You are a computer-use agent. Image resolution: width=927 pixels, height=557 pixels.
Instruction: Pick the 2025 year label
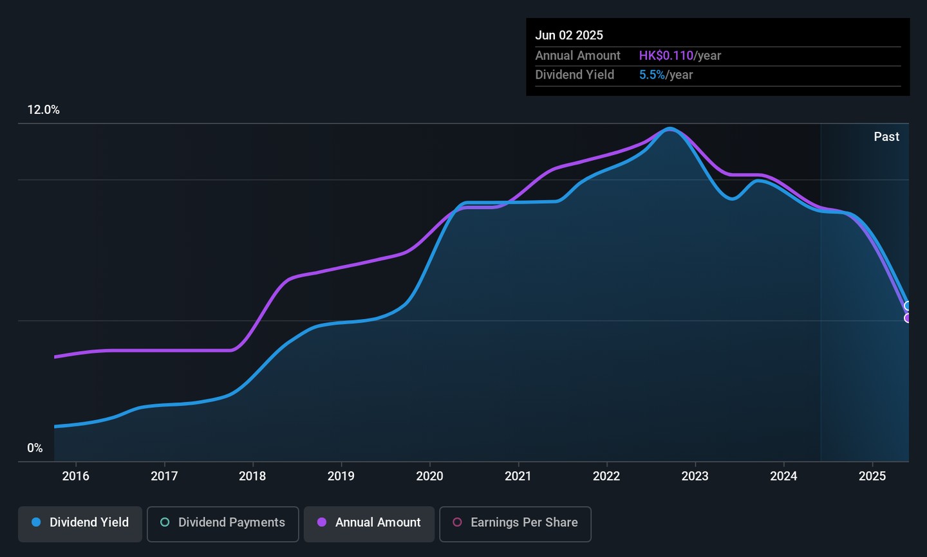[872, 476]
